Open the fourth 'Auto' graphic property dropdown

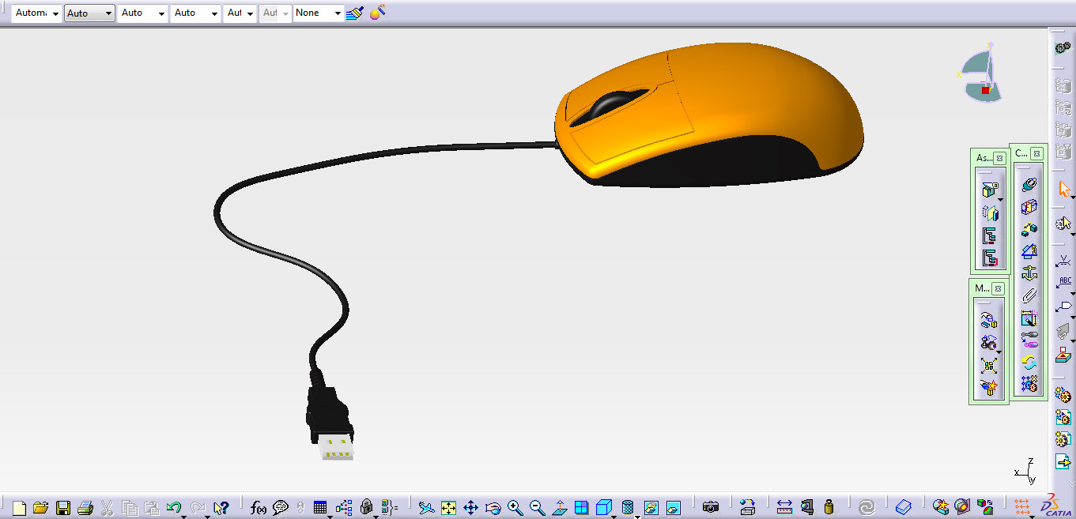(196, 13)
